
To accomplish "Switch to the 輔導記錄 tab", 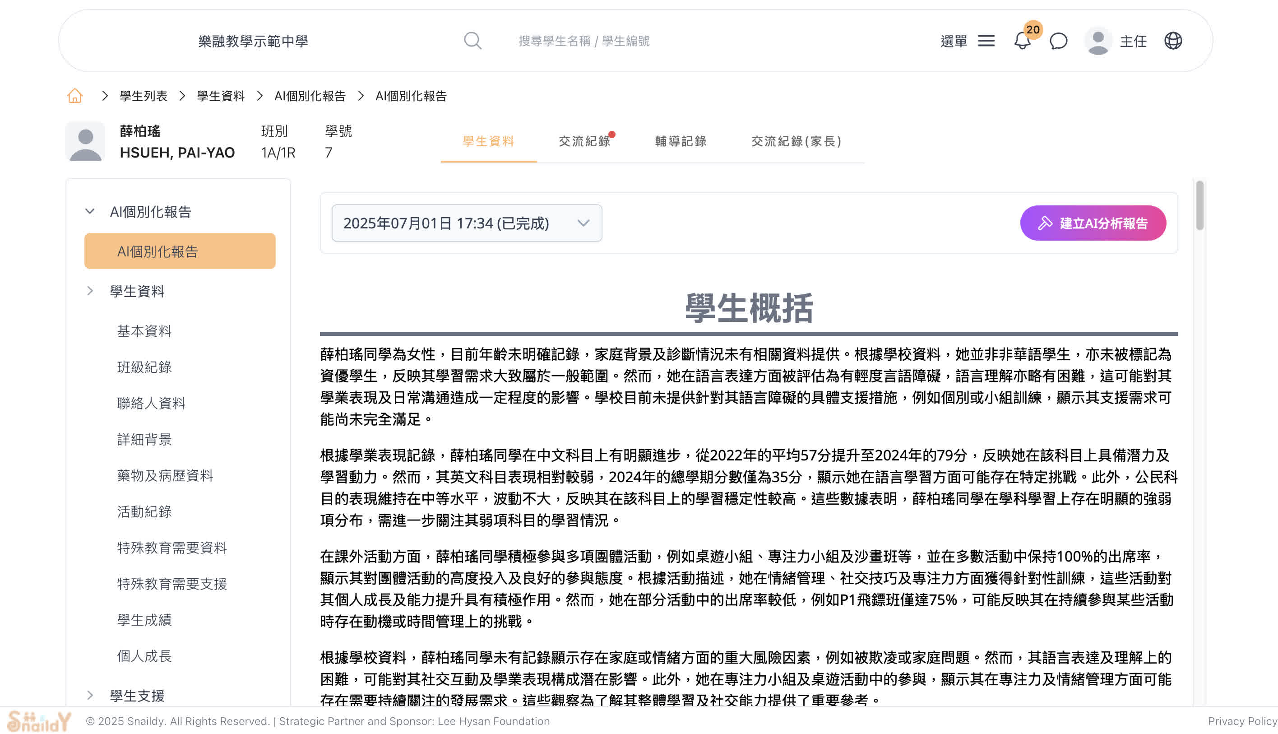I will click(x=681, y=141).
